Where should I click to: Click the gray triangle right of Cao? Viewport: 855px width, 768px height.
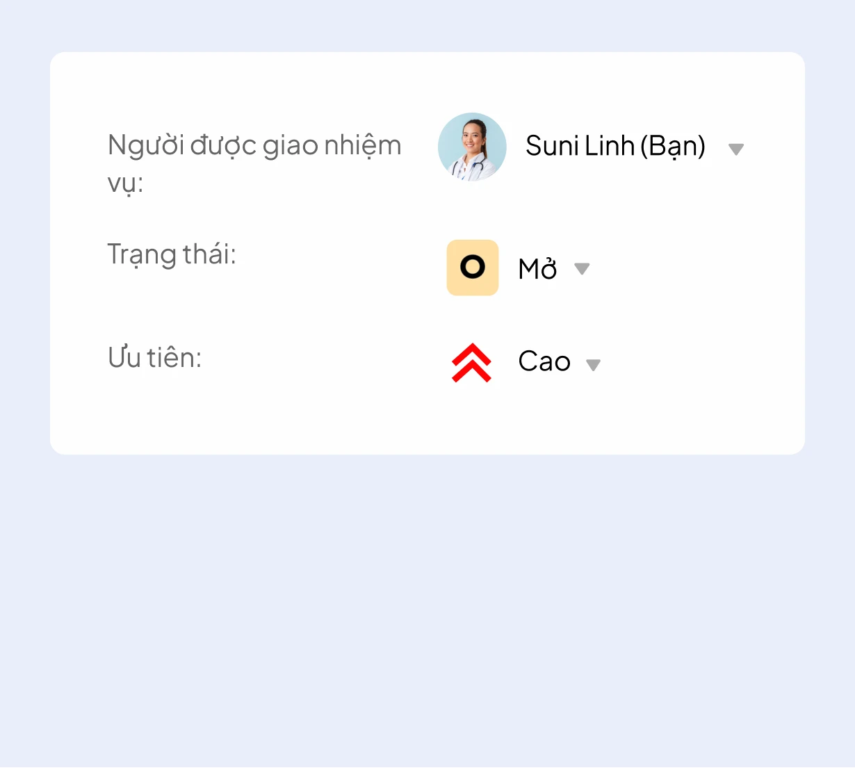(593, 365)
